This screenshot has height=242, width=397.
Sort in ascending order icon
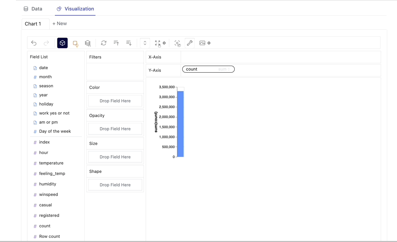116,43
